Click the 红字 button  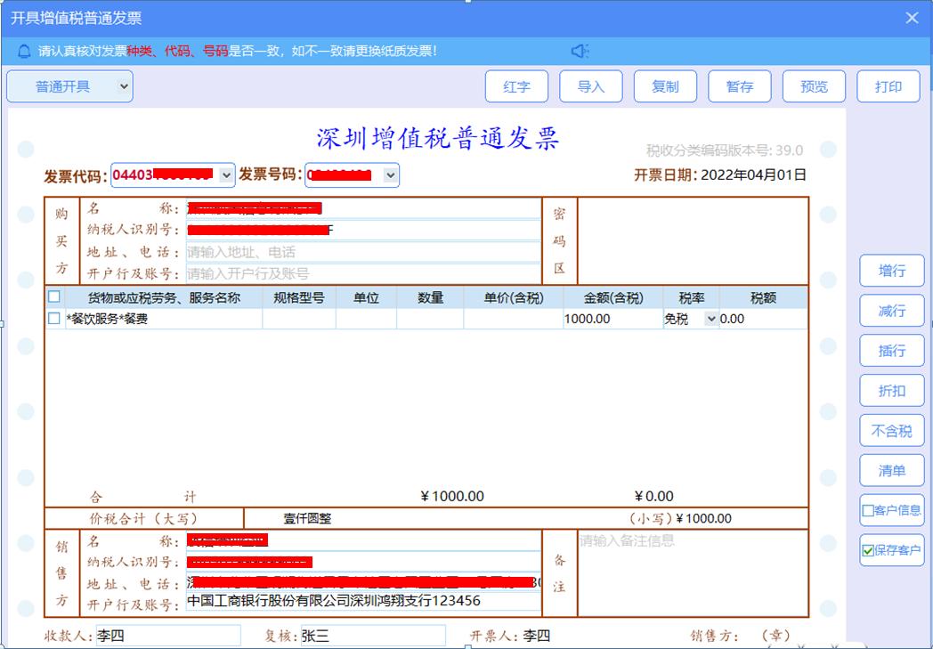coord(516,86)
